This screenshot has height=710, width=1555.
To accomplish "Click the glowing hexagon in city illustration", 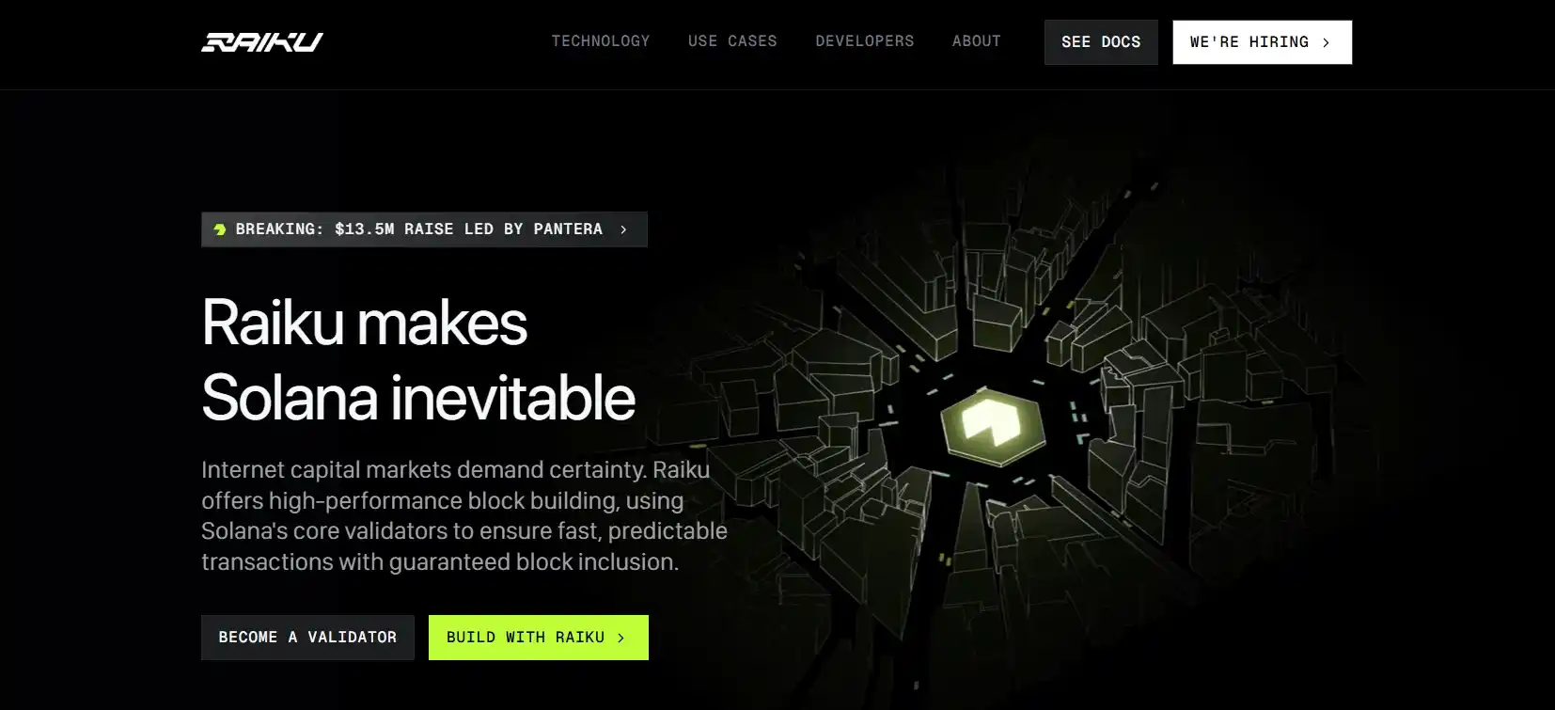I will pos(993,428).
